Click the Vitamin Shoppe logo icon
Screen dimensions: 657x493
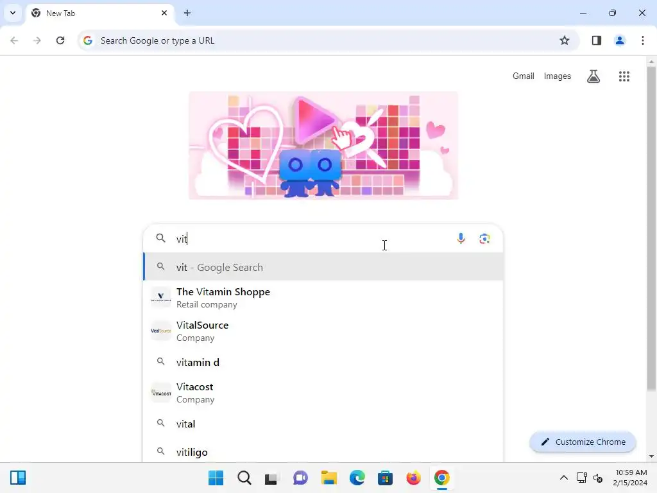161,297
